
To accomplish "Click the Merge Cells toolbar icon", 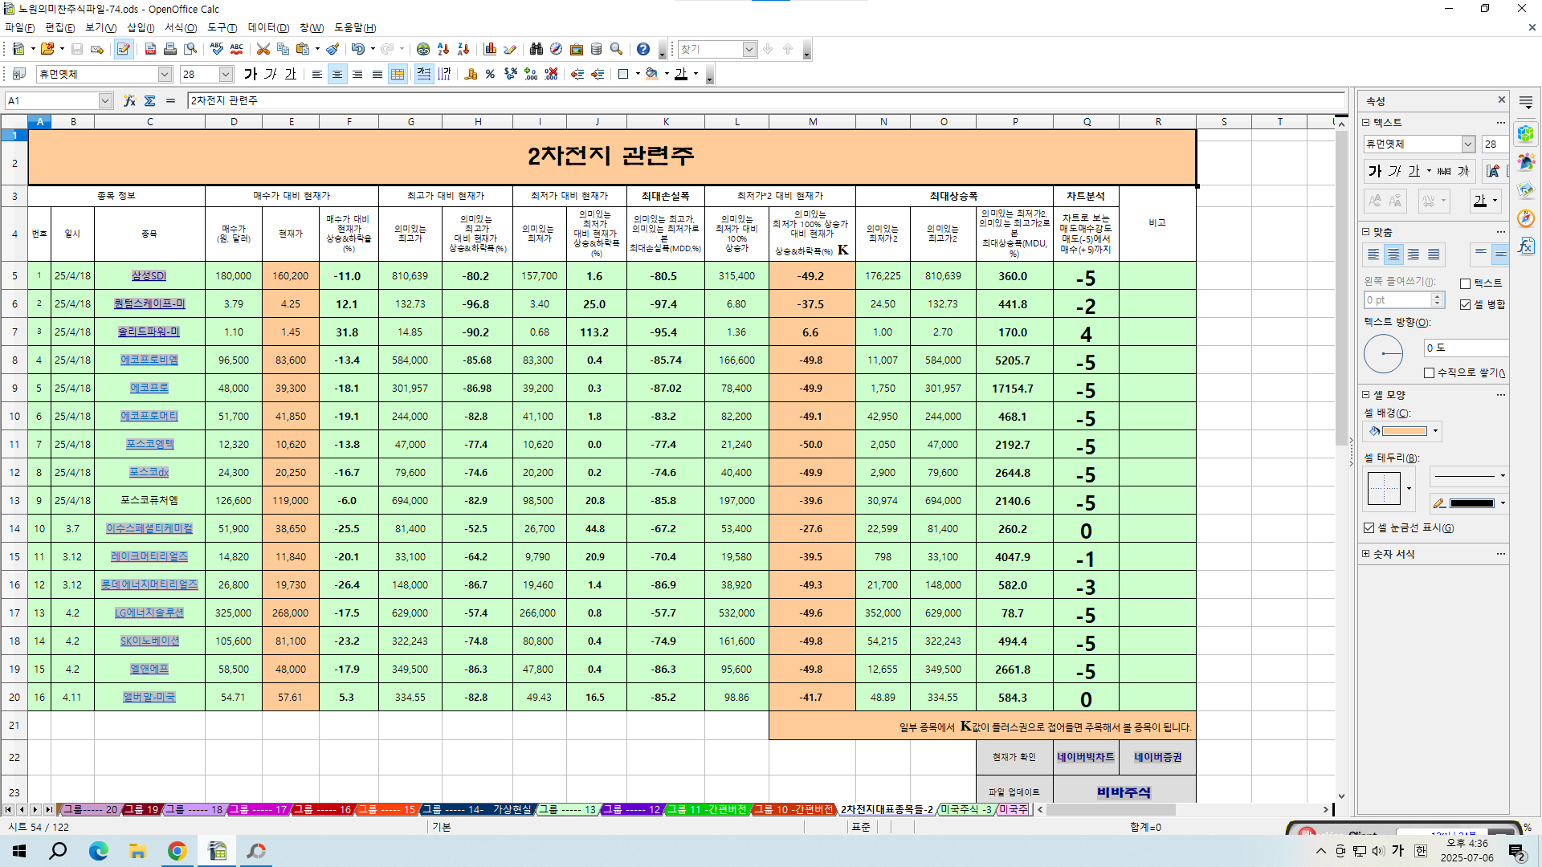I will tap(398, 74).
